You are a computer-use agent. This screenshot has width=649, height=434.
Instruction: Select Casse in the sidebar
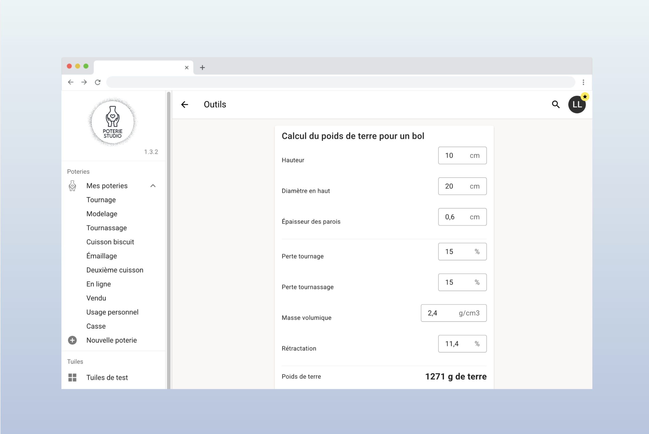[96, 326]
